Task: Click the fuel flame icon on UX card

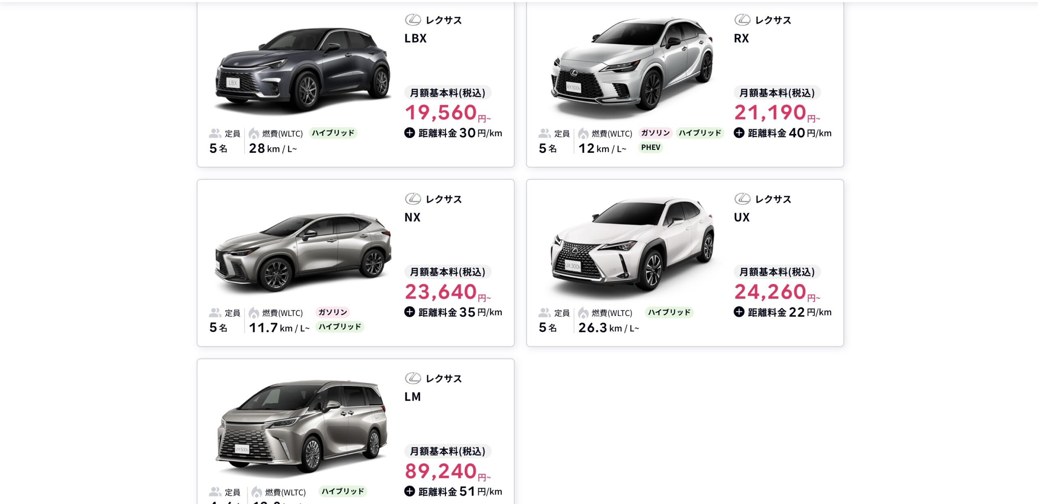Action: pos(583,313)
